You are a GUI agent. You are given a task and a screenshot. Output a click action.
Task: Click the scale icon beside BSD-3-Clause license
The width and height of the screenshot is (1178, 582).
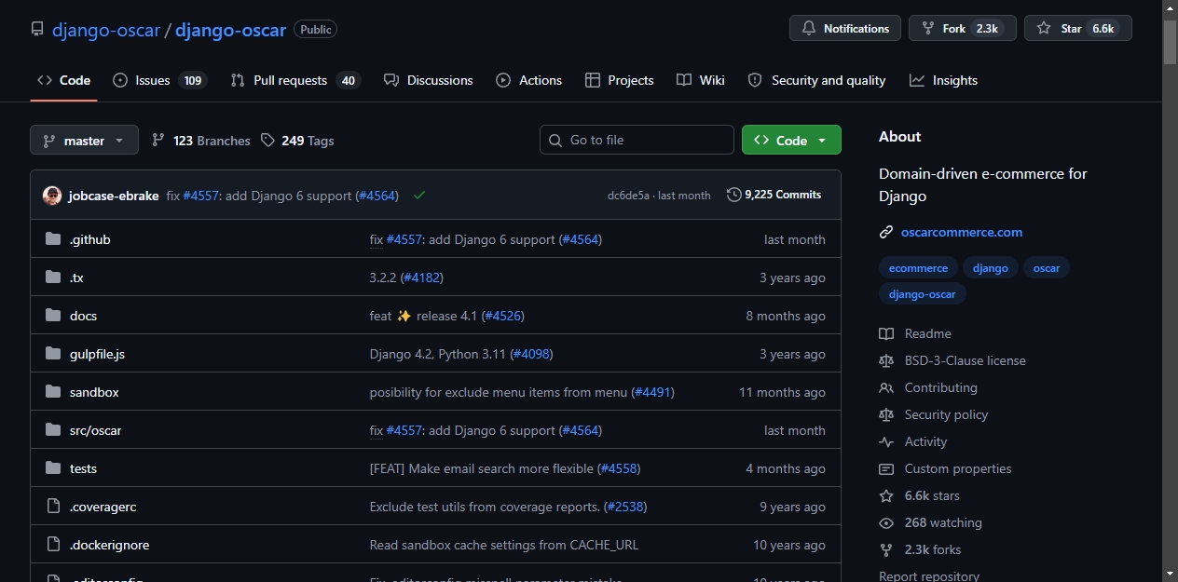click(886, 360)
